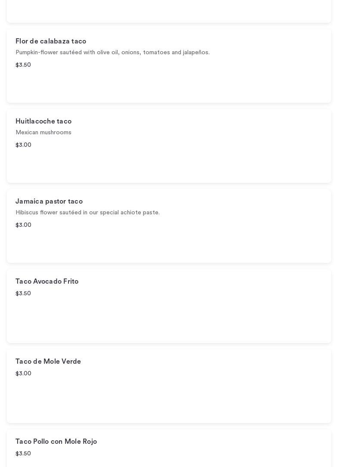Select the Jamaica pastor taco heading
The image size is (338, 467).
[49, 201]
